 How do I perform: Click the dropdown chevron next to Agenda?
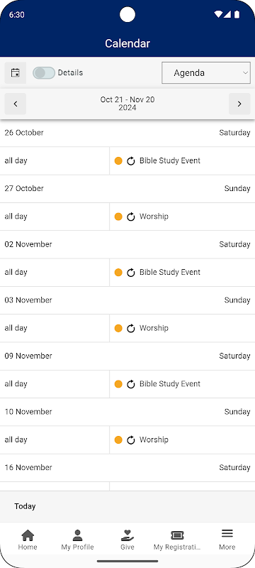tap(245, 73)
